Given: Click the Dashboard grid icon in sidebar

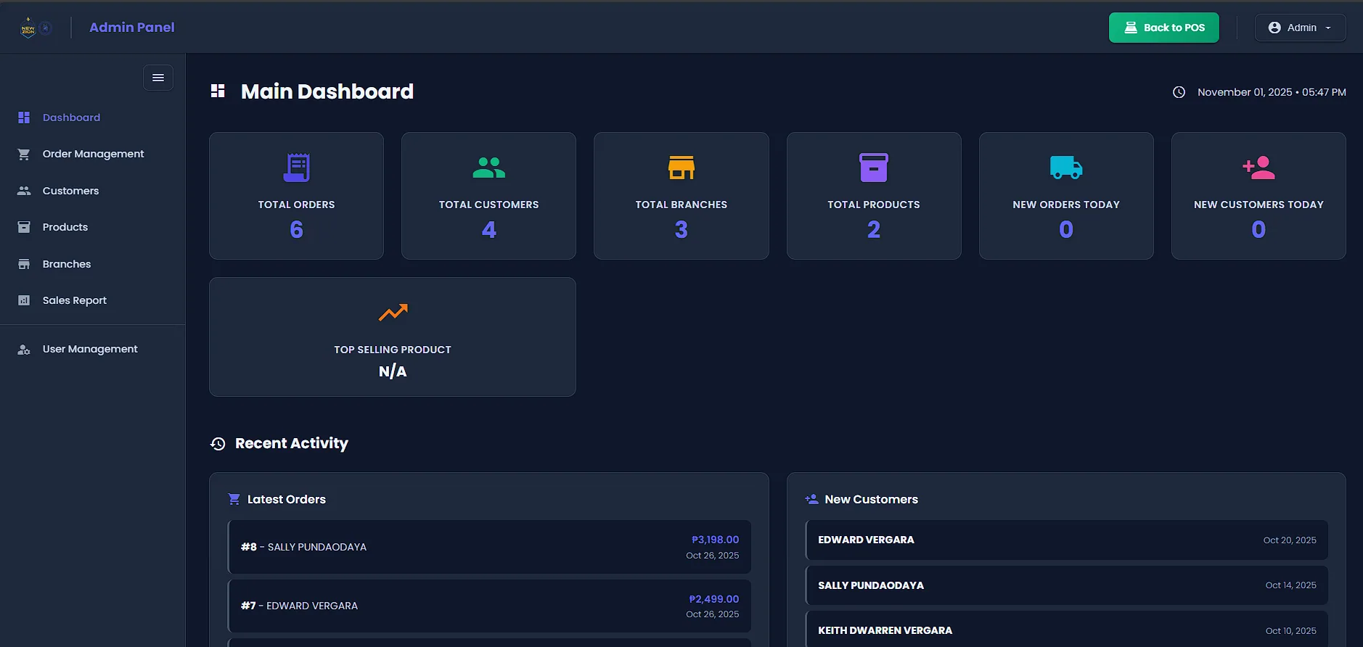Looking at the screenshot, I should (x=24, y=118).
